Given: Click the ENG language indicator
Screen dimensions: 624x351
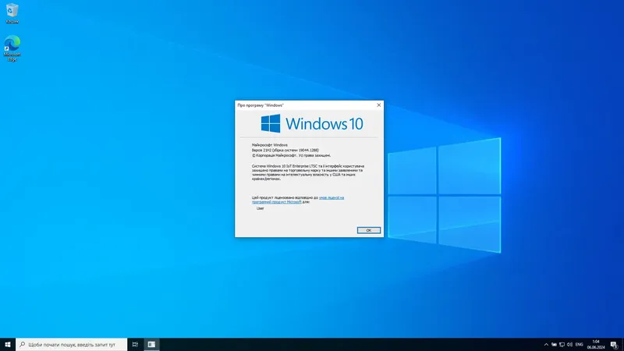Looking at the screenshot, I should tap(579, 345).
